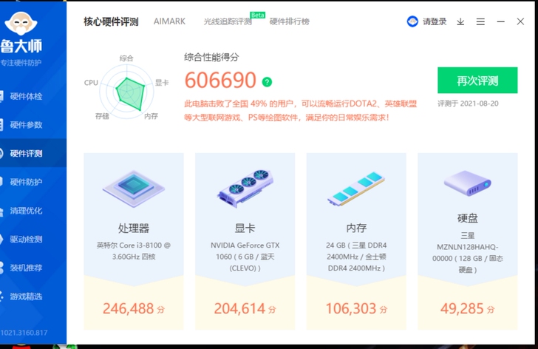Viewport: 538px width, 349px height.
Task: Switch to the 光线追踪评测 tab
Action: [228, 21]
